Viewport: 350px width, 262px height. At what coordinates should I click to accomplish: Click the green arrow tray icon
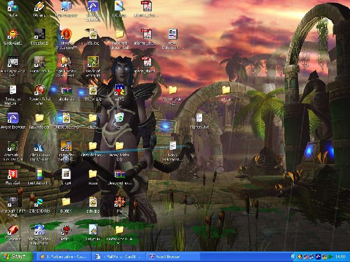coord(331,257)
